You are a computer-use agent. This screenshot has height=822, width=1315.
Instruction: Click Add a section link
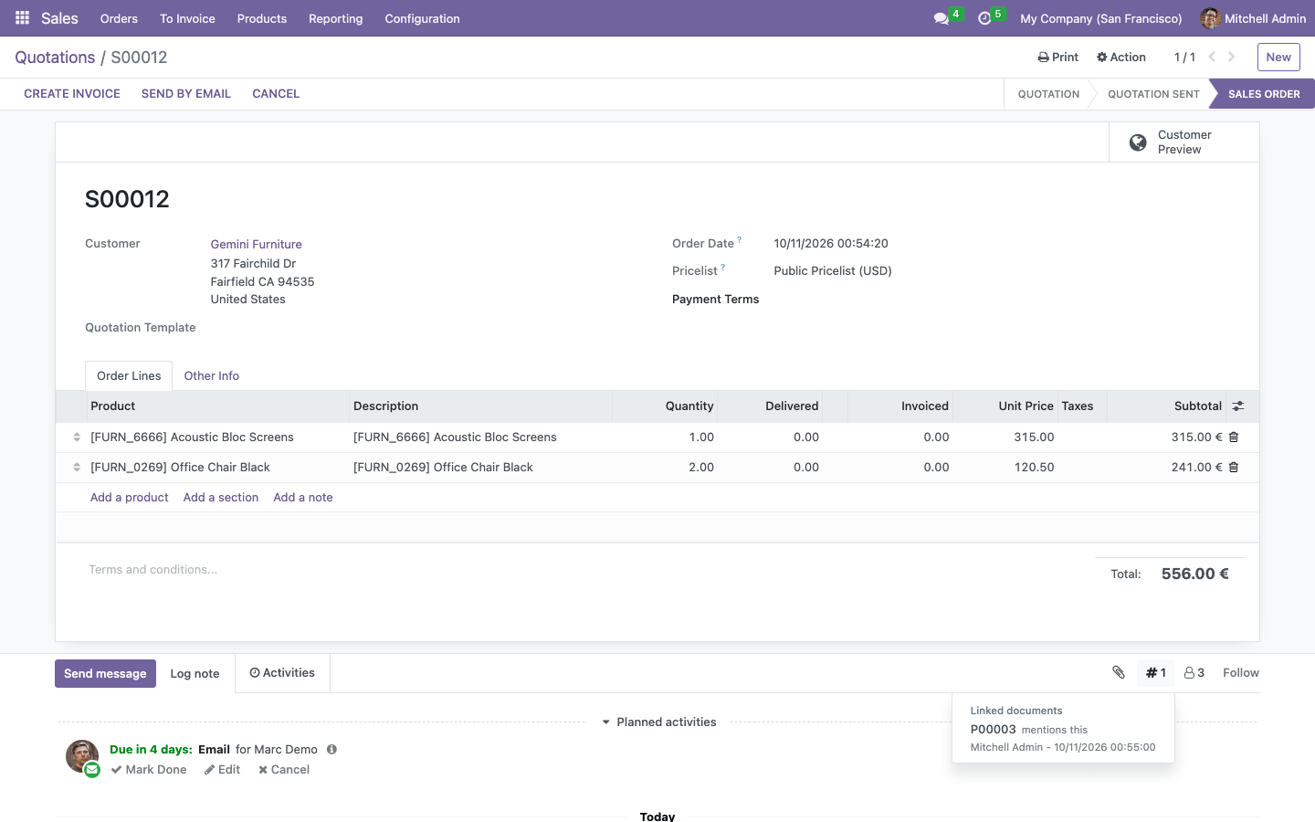tap(221, 498)
